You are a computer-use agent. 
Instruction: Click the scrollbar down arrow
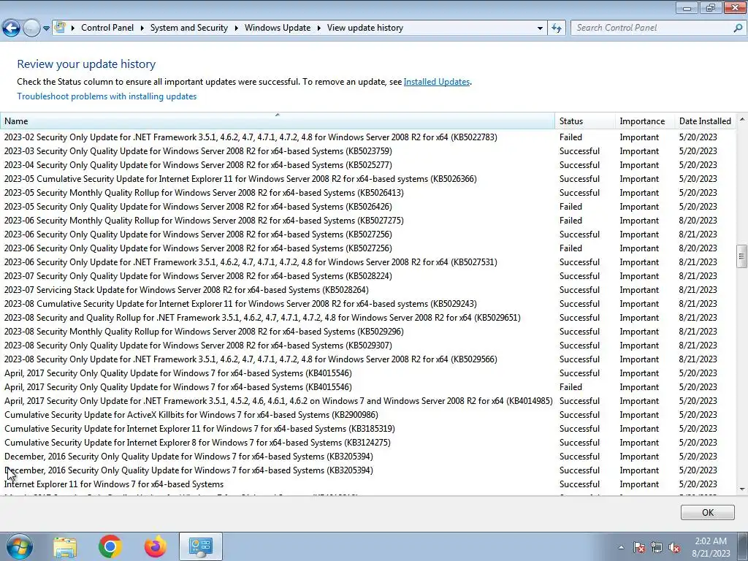[742, 489]
